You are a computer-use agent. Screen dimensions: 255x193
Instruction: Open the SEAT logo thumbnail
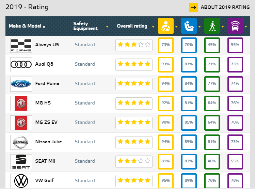click(21, 162)
